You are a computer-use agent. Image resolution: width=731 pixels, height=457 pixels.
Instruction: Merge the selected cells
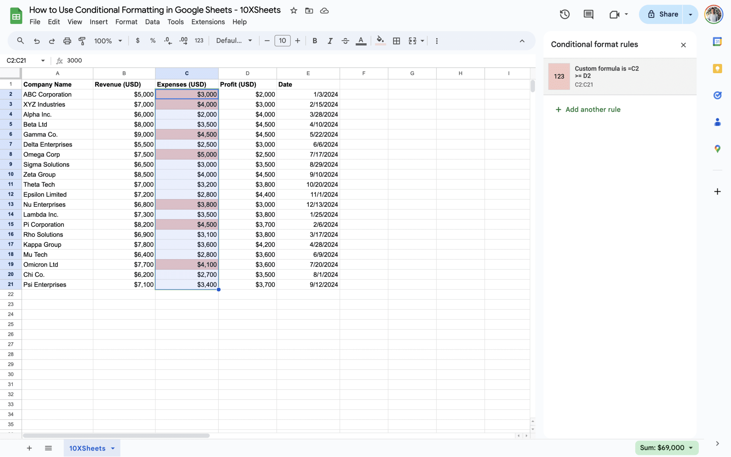point(413,41)
